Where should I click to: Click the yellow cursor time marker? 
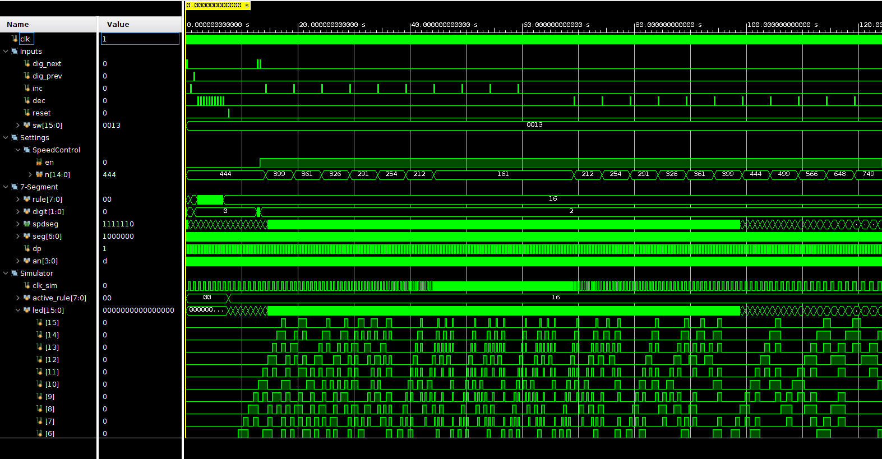coord(218,5)
